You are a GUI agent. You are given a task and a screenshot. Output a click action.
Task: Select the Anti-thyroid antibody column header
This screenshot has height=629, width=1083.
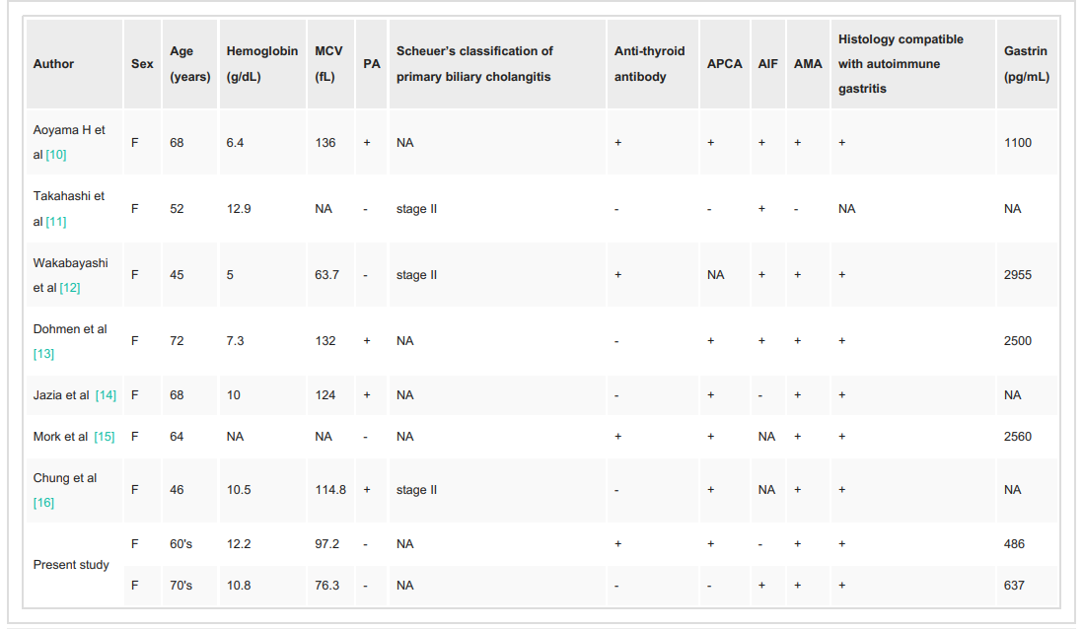(649, 64)
